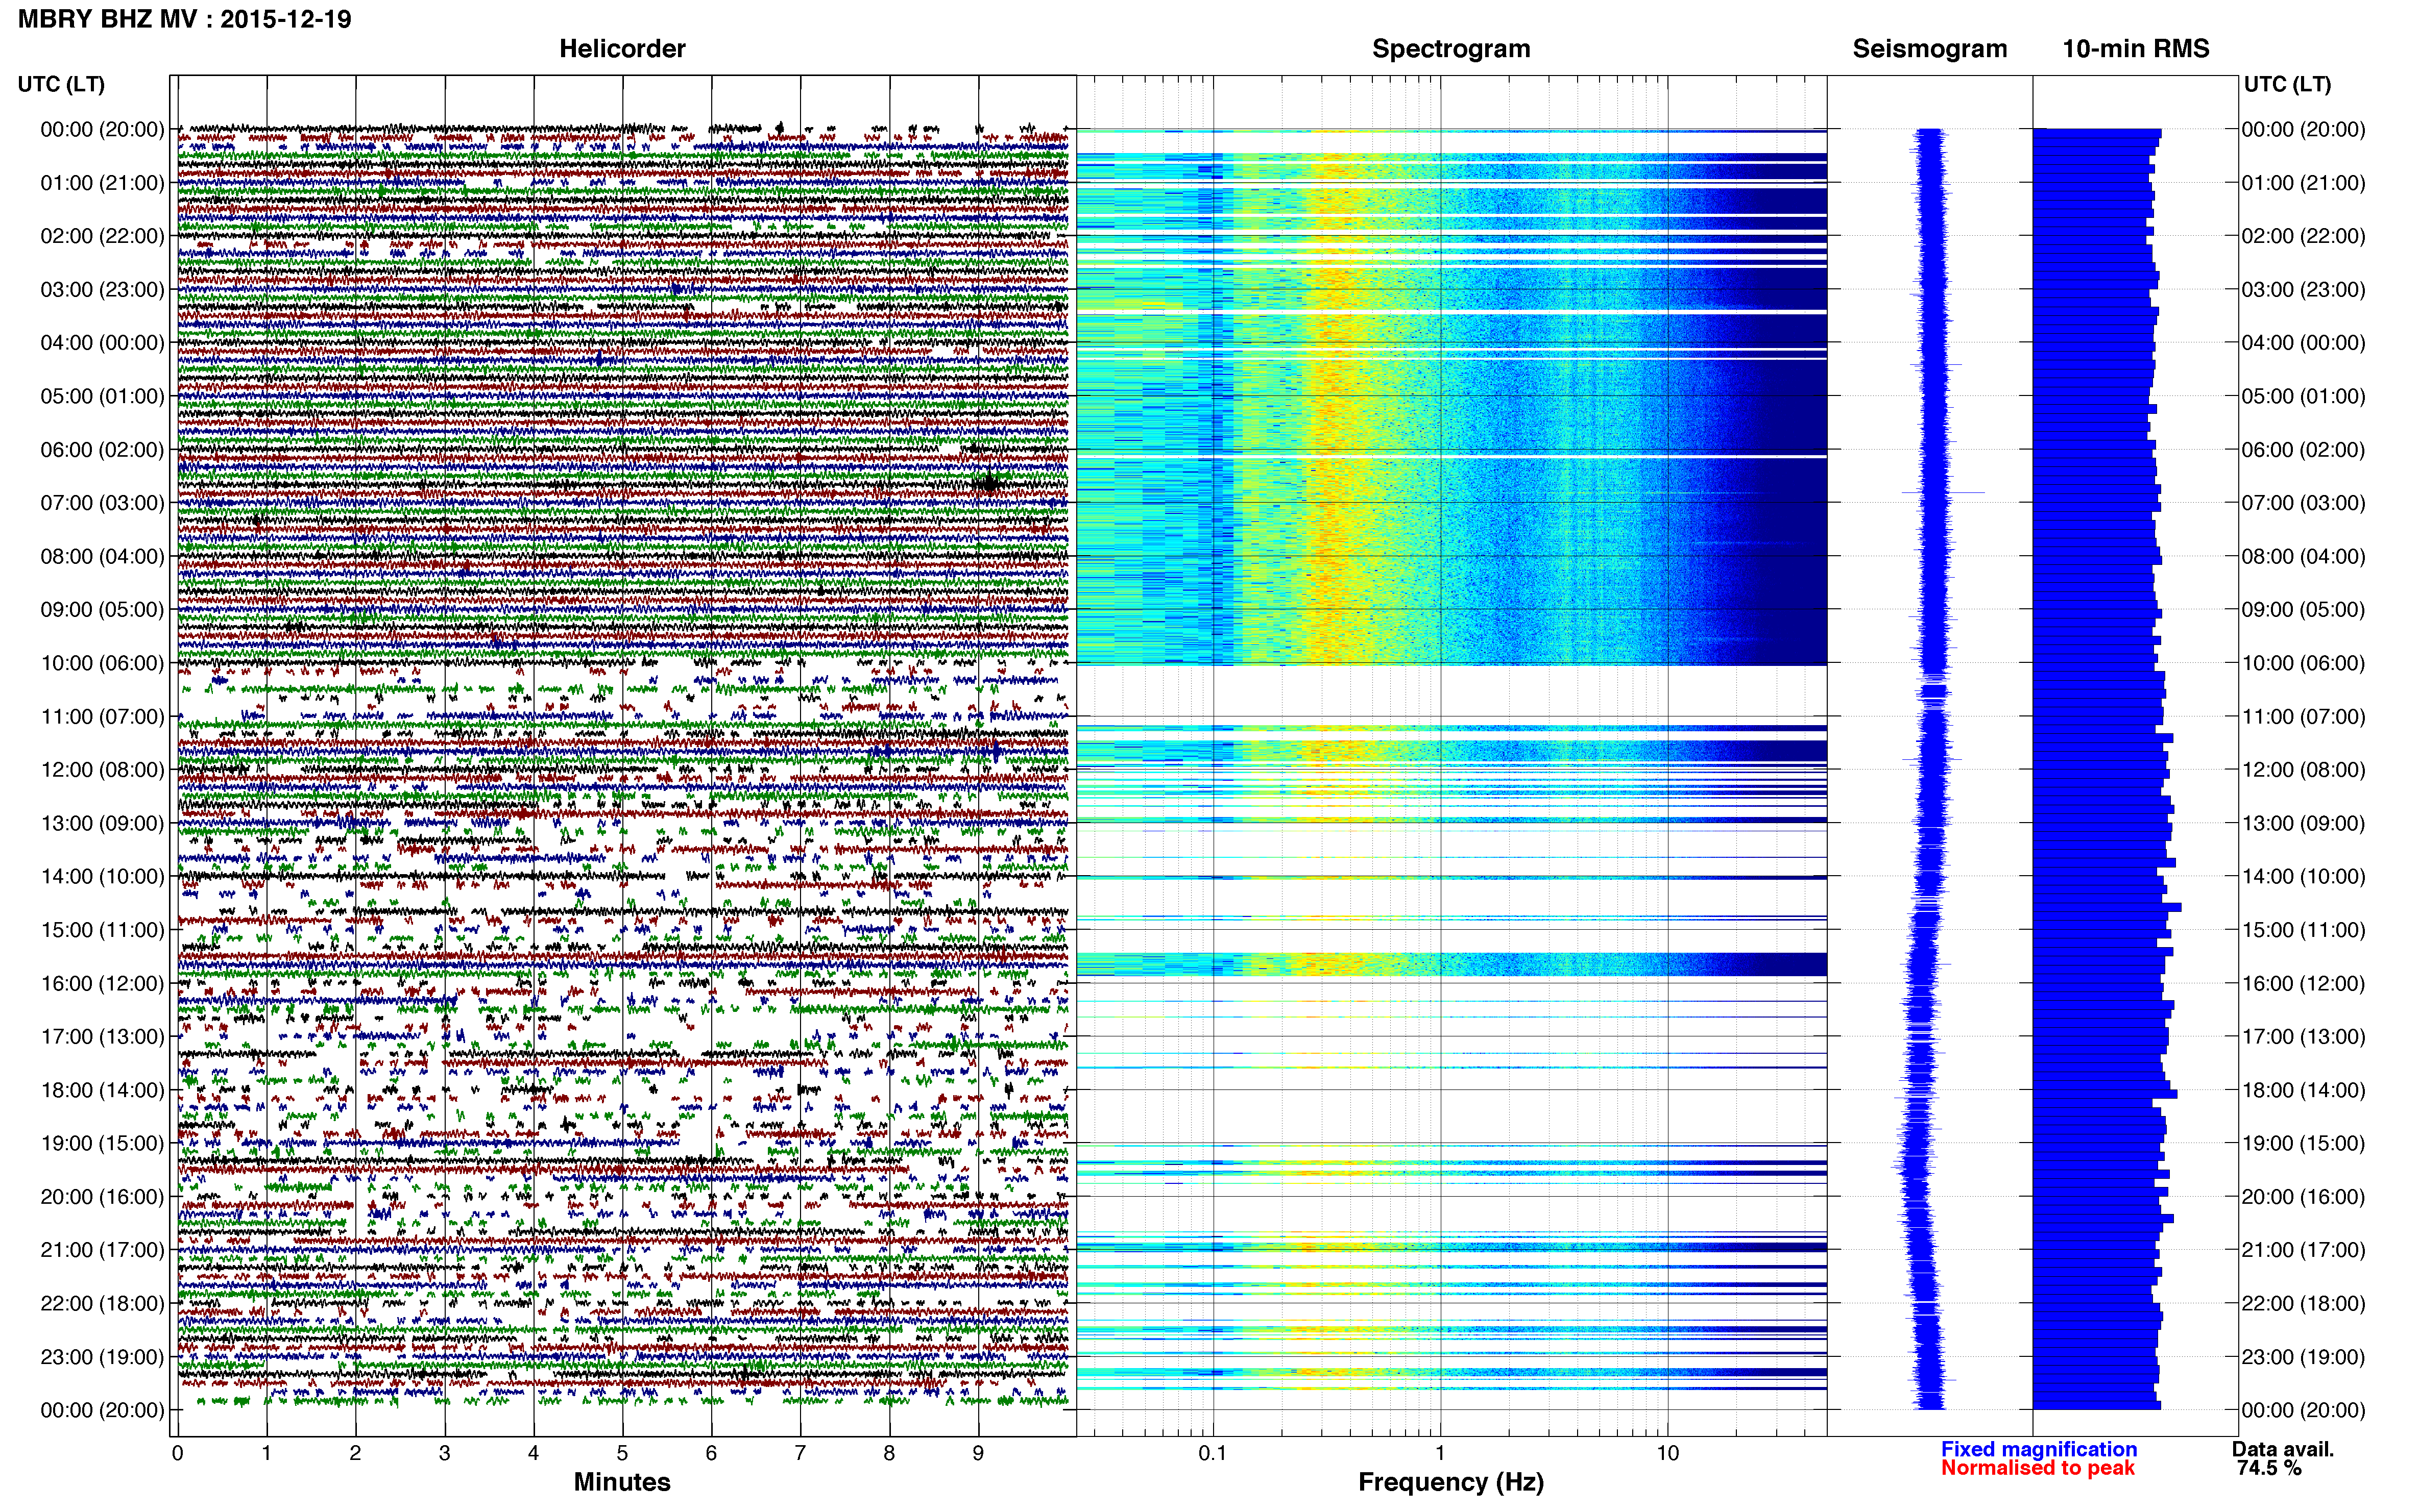This screenshot has height=1512, width=2420.
Task: Click left time label '19:00 (15:00)'
Action: pyautogui.click(x=102, y=1143)
